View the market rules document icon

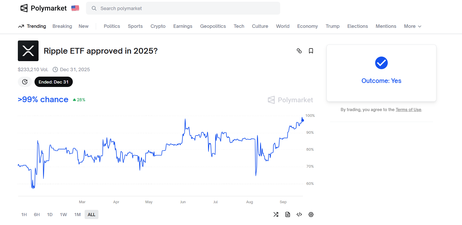pyautogui.click(x=287, y=214)
